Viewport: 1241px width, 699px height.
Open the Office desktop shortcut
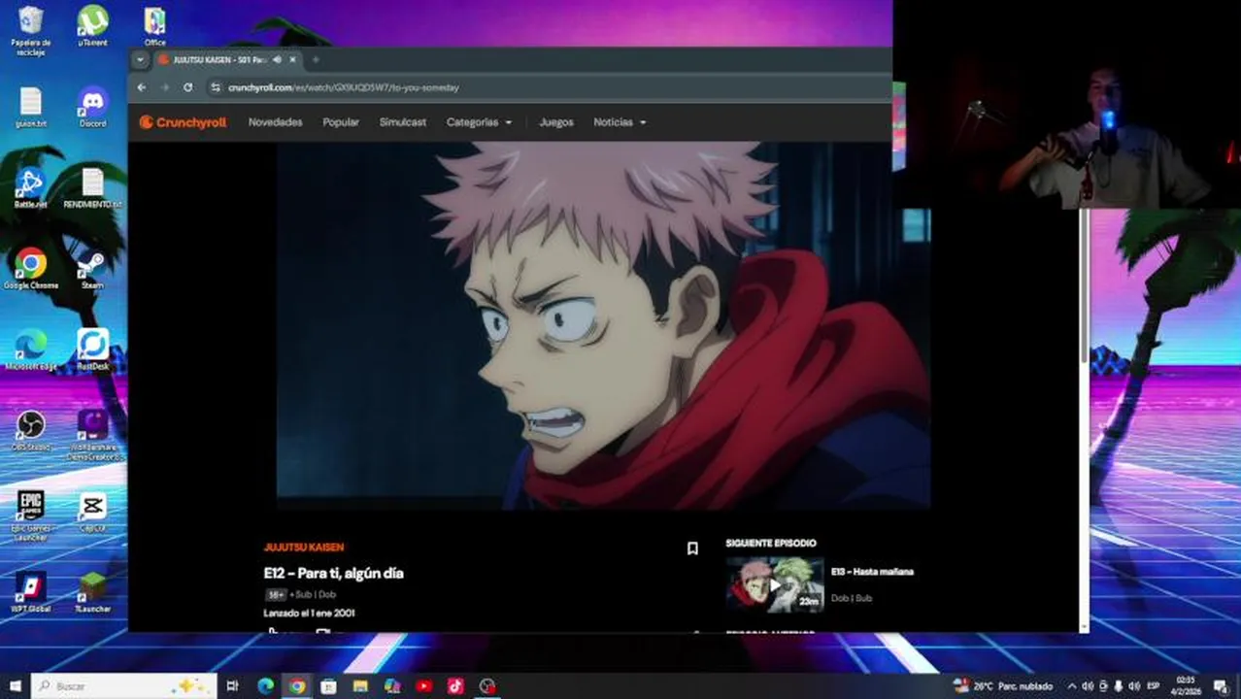tap(154, 26)
